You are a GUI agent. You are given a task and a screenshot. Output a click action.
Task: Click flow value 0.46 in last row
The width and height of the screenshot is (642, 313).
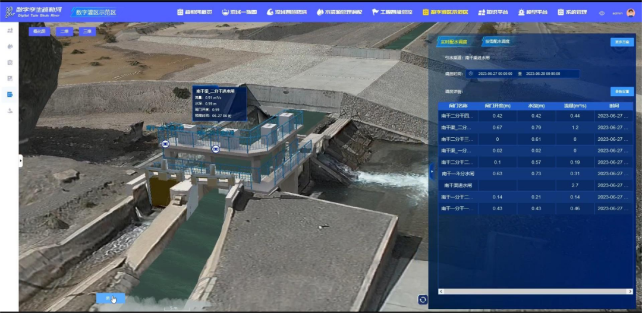click(575, 208)
